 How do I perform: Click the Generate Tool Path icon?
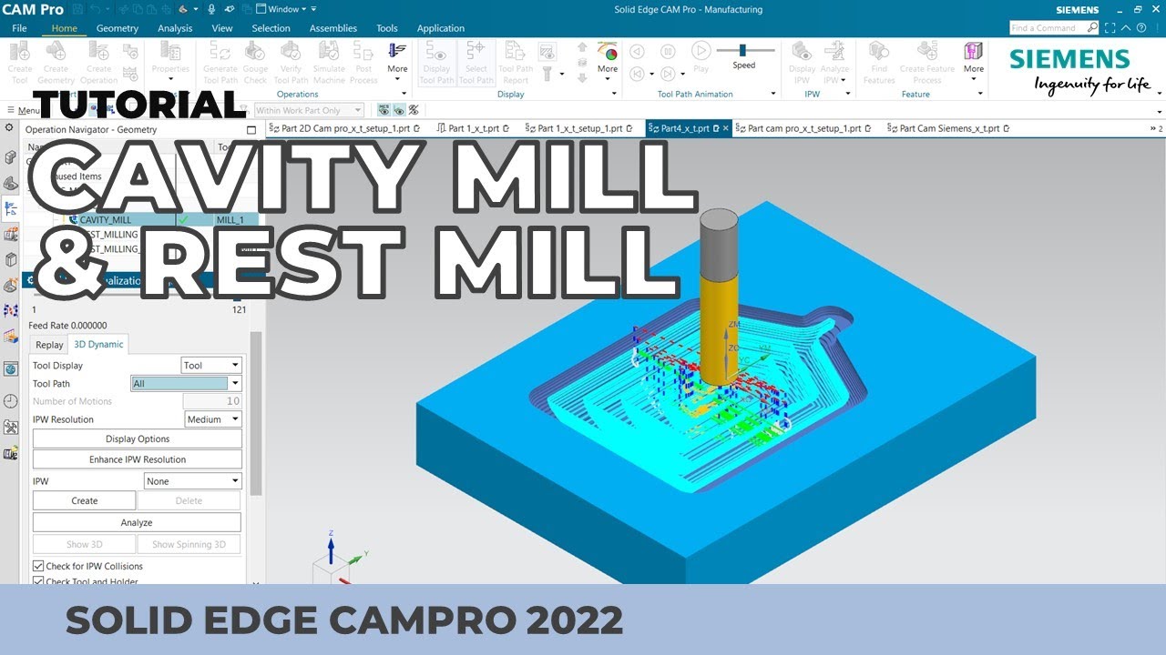coord(220,52)
